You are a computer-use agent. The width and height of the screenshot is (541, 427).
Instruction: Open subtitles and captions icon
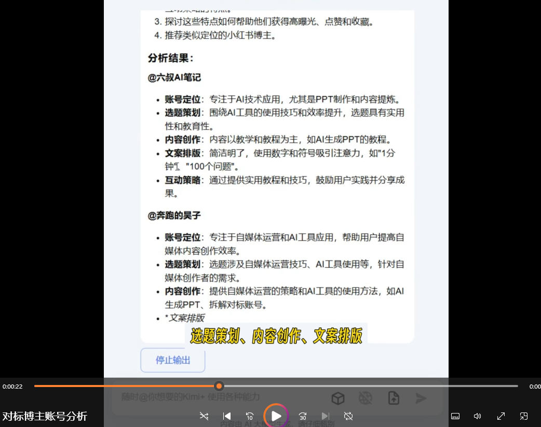(455, 416)
